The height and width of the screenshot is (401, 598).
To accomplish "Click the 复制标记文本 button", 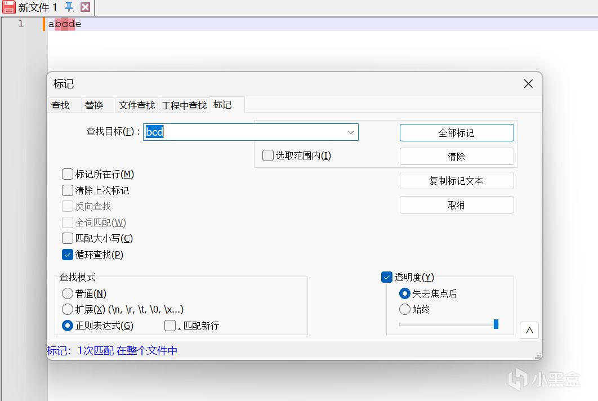I will pos(457,181).
